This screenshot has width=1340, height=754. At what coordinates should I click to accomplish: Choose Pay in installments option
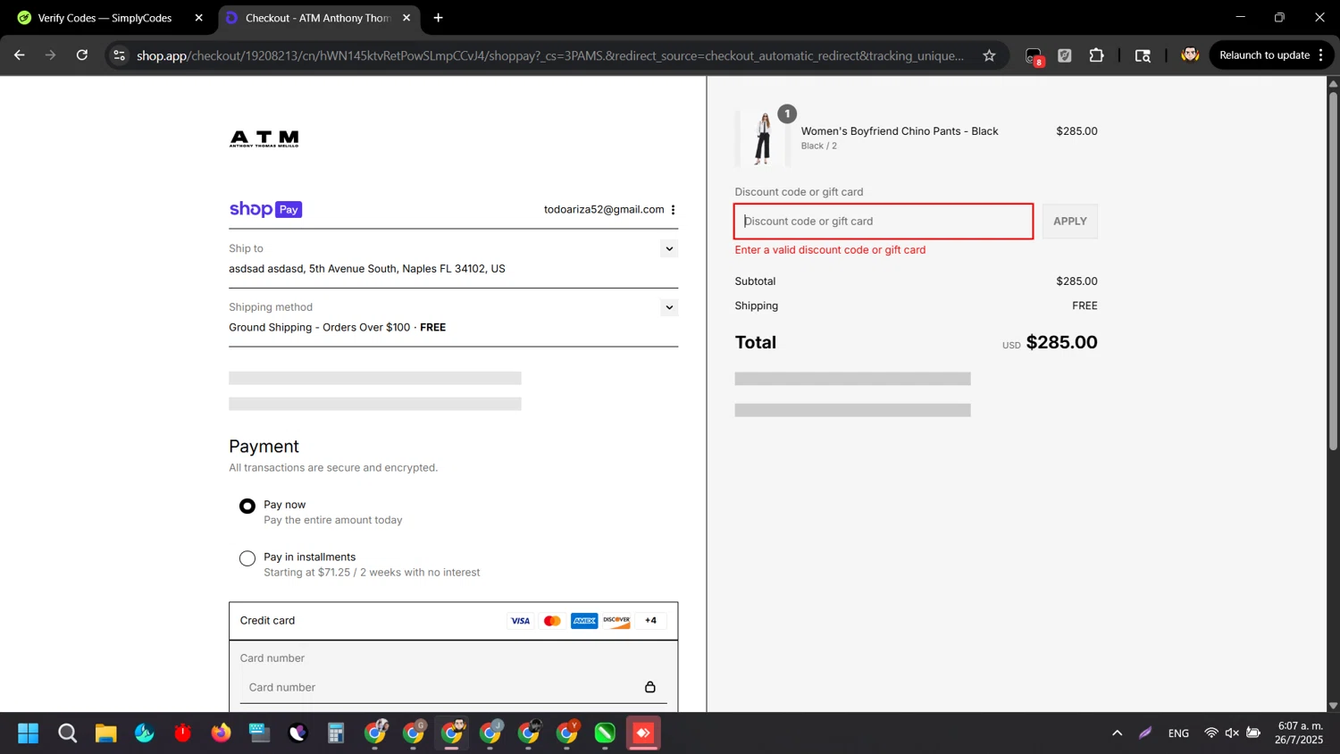(x=247, y=558)
